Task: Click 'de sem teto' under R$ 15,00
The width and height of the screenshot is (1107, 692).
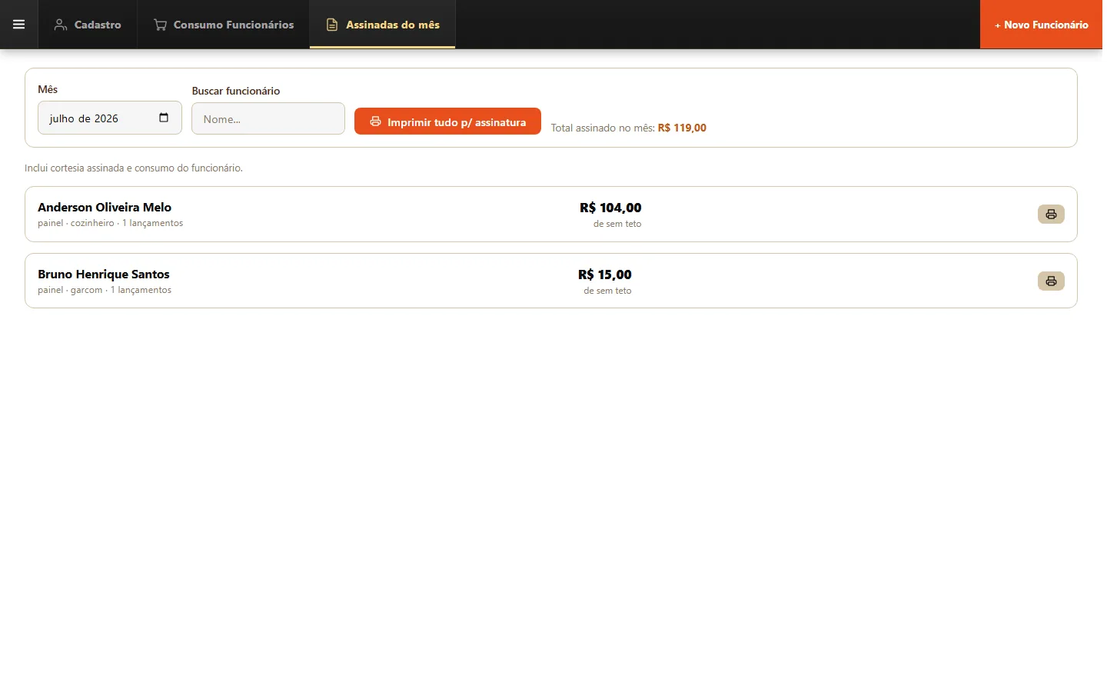Action: tap(607, 291)
